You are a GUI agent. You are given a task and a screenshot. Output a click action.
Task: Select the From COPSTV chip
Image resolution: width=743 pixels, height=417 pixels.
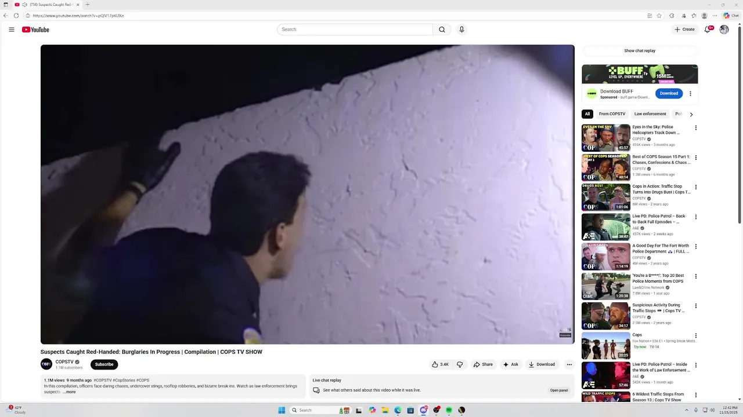pyautogui.click(x=612, y=114)
